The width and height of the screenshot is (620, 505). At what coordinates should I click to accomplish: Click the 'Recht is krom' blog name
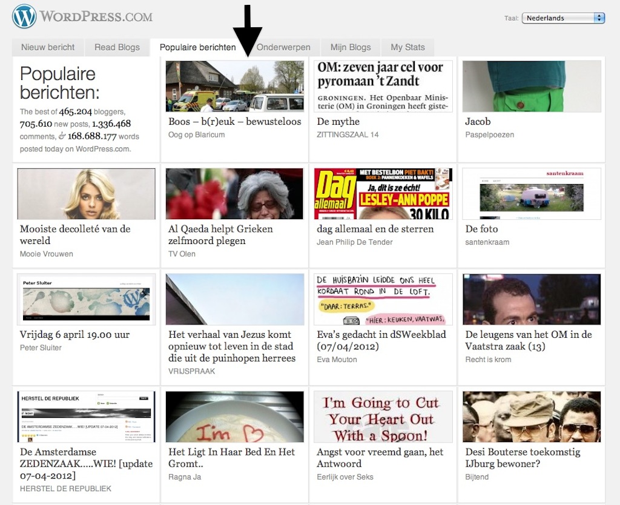point(488,360)
